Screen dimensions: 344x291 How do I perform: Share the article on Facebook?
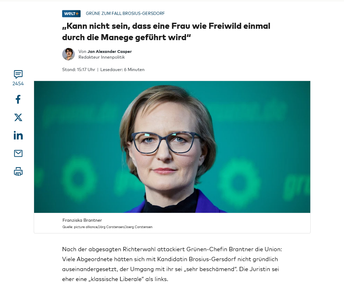18,99
